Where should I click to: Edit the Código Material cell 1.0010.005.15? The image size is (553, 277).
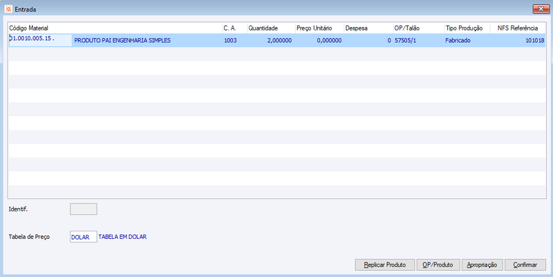pyautogui.click(x=40, y=40)
